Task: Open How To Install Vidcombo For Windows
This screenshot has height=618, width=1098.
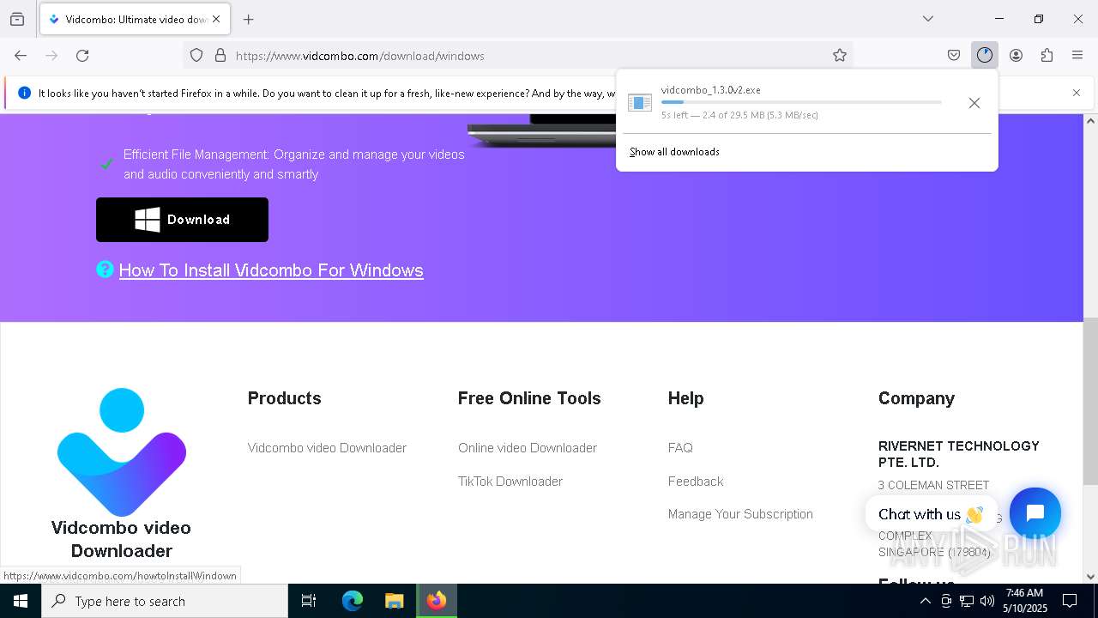Action: point(271,270)
